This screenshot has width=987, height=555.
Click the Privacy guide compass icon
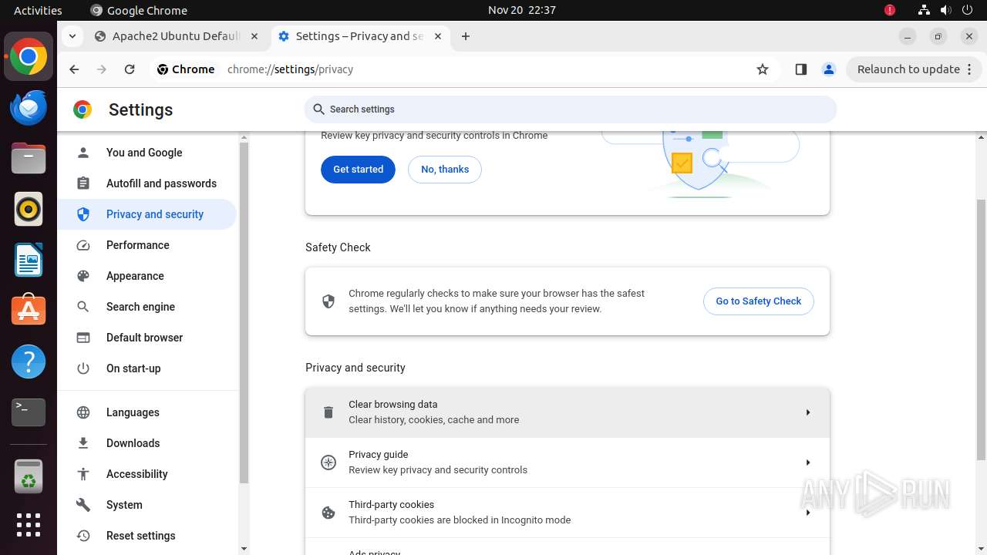(328, 462)
